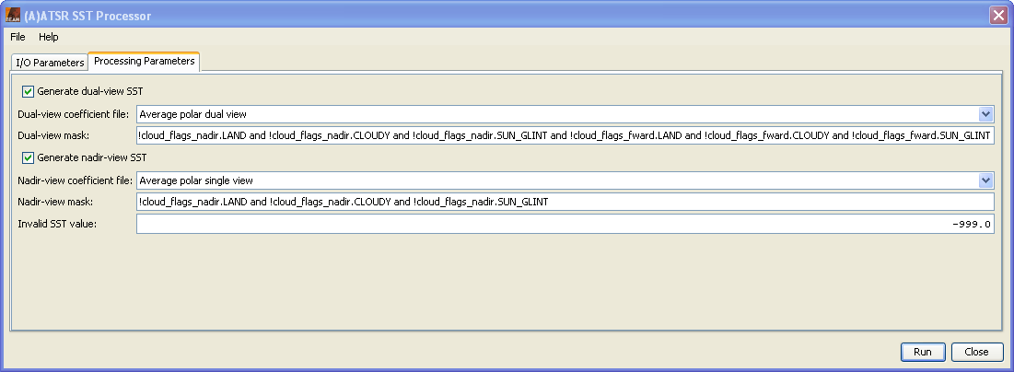Open the Help menu

[x=49, y=37]
